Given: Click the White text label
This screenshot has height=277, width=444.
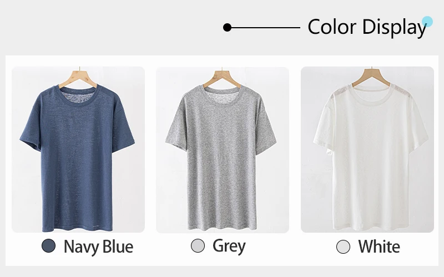Looking at the screenshot, I should [x=379, y=247].
